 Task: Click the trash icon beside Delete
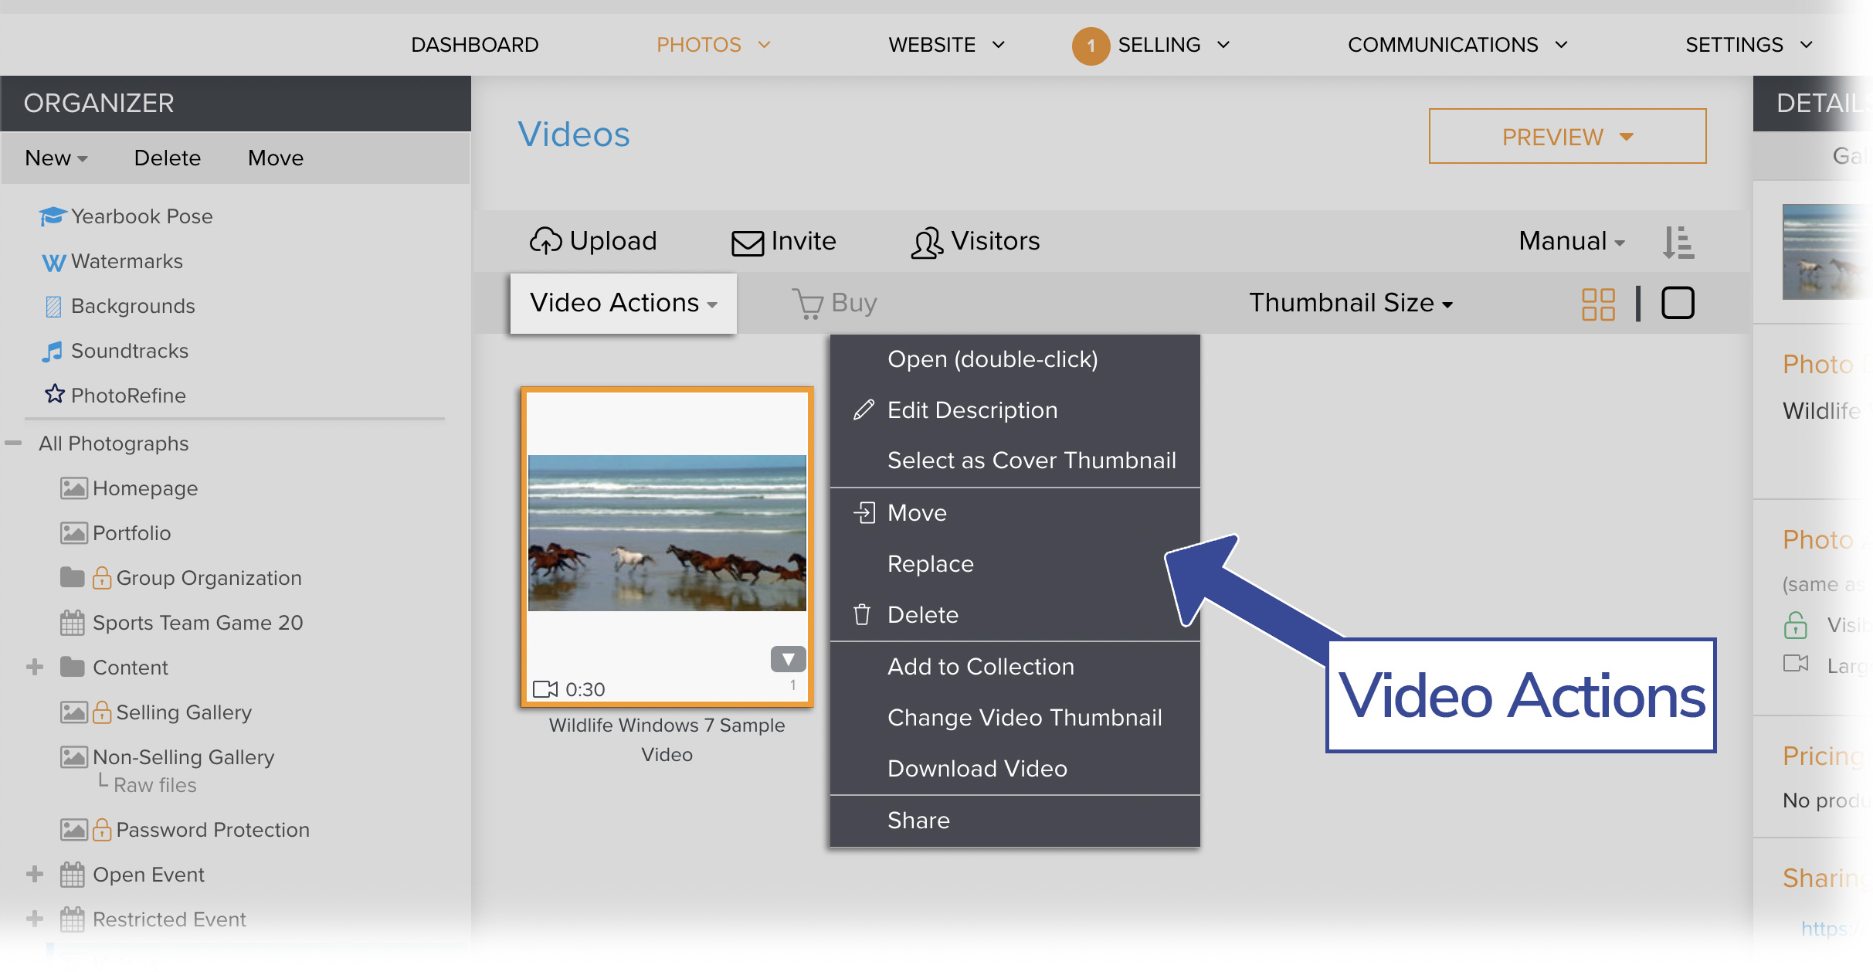pos(862,615)
